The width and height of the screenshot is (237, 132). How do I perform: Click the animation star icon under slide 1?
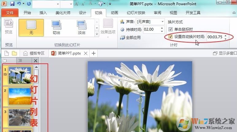pos(5,74)
